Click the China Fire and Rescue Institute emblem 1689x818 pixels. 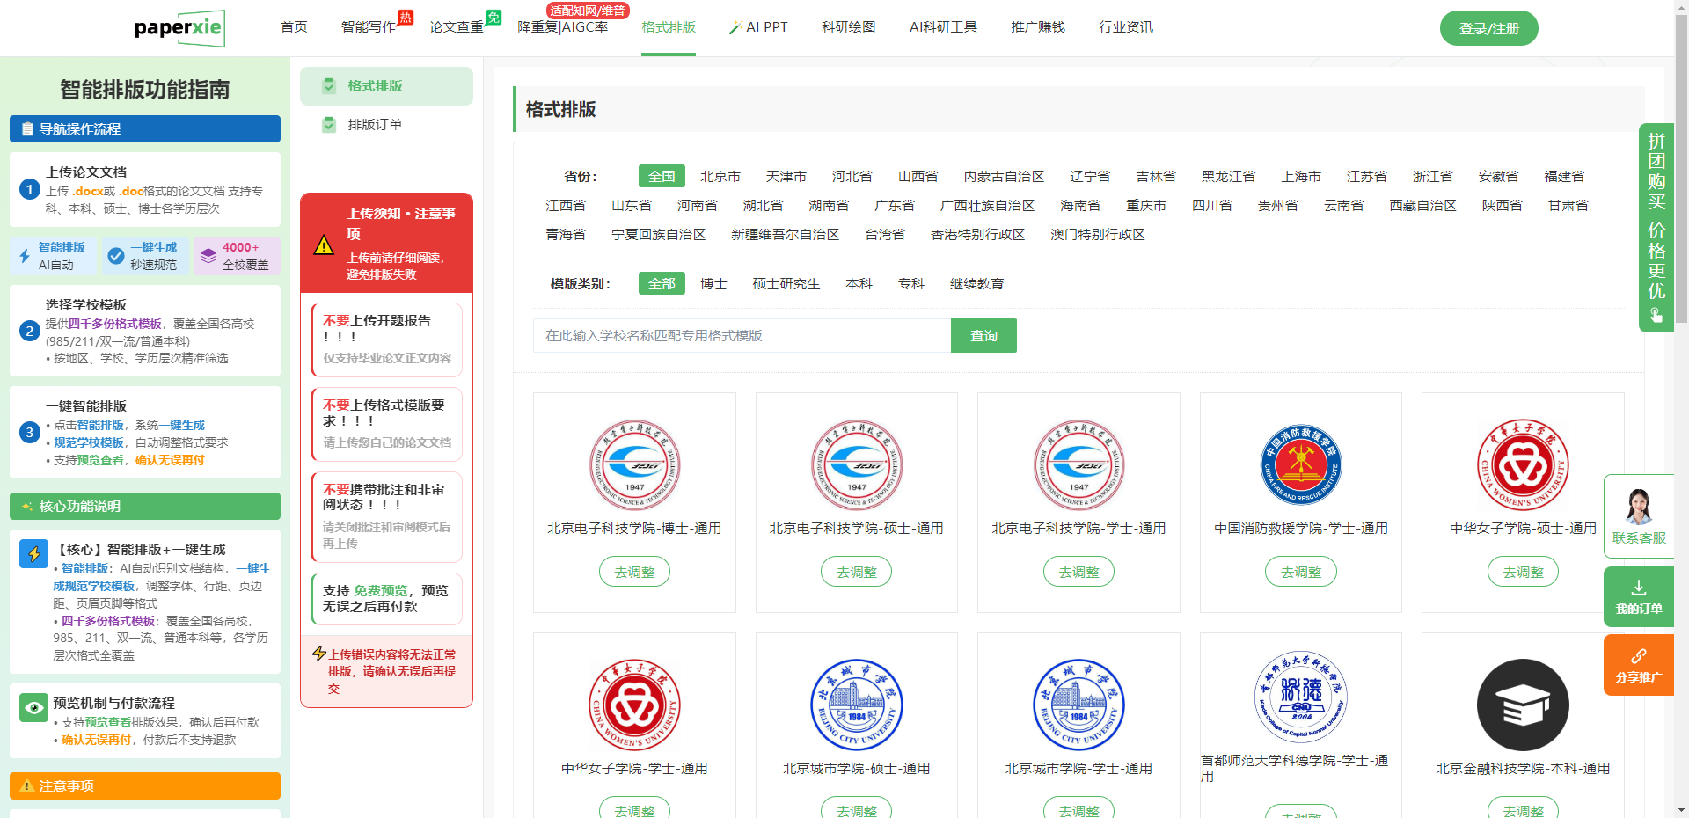[1300, 464]
